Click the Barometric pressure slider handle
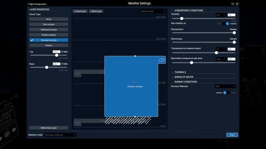This screenshot has width=266, height=149. 192,62
